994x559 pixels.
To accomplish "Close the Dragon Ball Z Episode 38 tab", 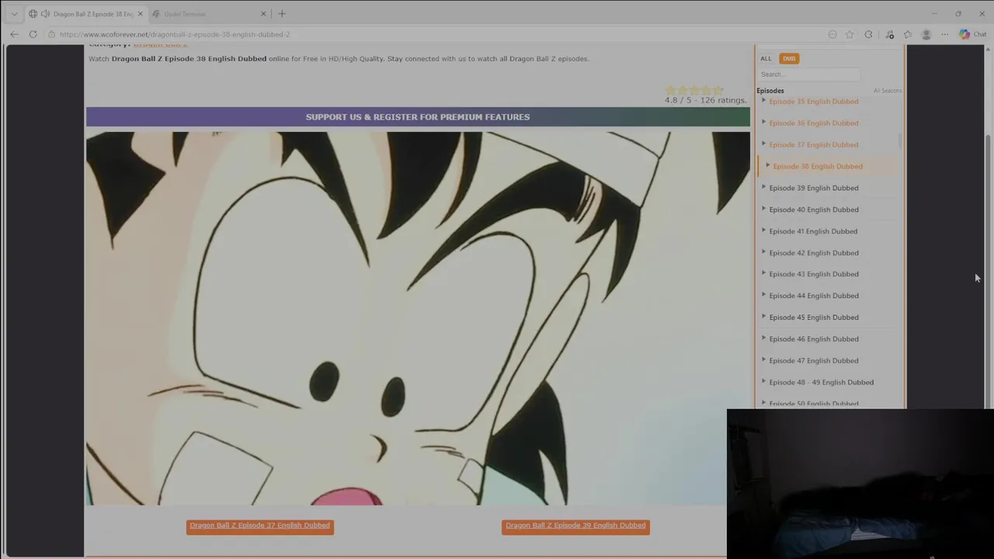I will coord(140,14).
